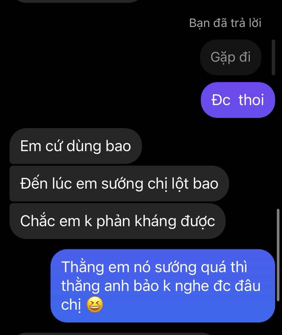The image size is (282, 335).
Task: Click the 'Bạn đã trả lời' reply label
Action: 225,23
